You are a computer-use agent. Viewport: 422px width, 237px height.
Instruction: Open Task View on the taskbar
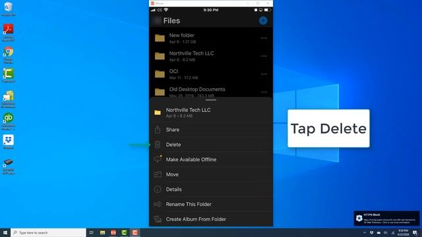point(92,232)
